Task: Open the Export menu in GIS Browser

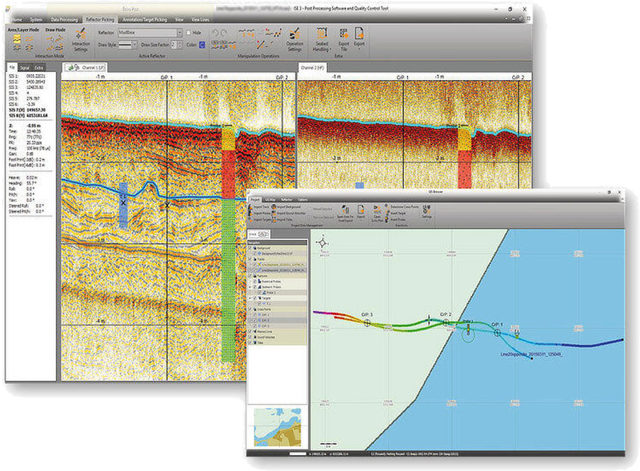Action: [361, 212]
